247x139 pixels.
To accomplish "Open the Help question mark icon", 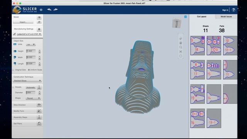I will (233, 10).
